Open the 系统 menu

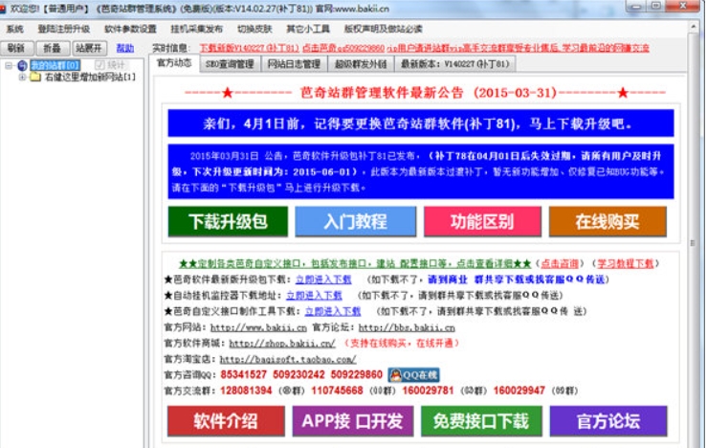[15, 29]
